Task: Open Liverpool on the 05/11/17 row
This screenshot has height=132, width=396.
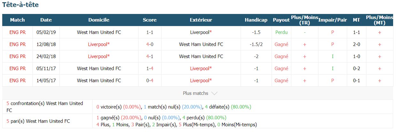Action: click(x=201, y=69)
